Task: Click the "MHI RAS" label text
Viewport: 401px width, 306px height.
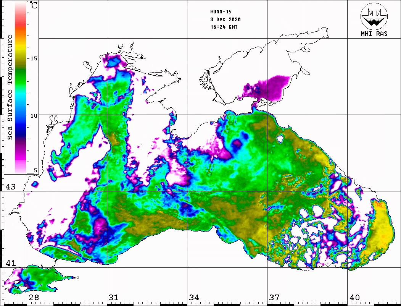Action: 374,34
